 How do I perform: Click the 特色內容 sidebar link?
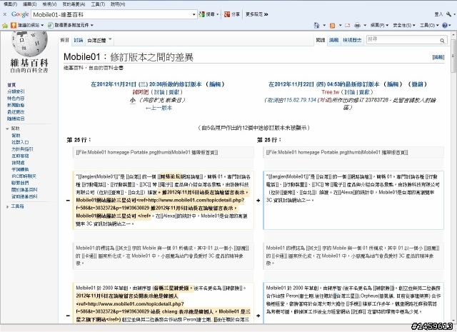pyautogui.click(x=16, y=99)
